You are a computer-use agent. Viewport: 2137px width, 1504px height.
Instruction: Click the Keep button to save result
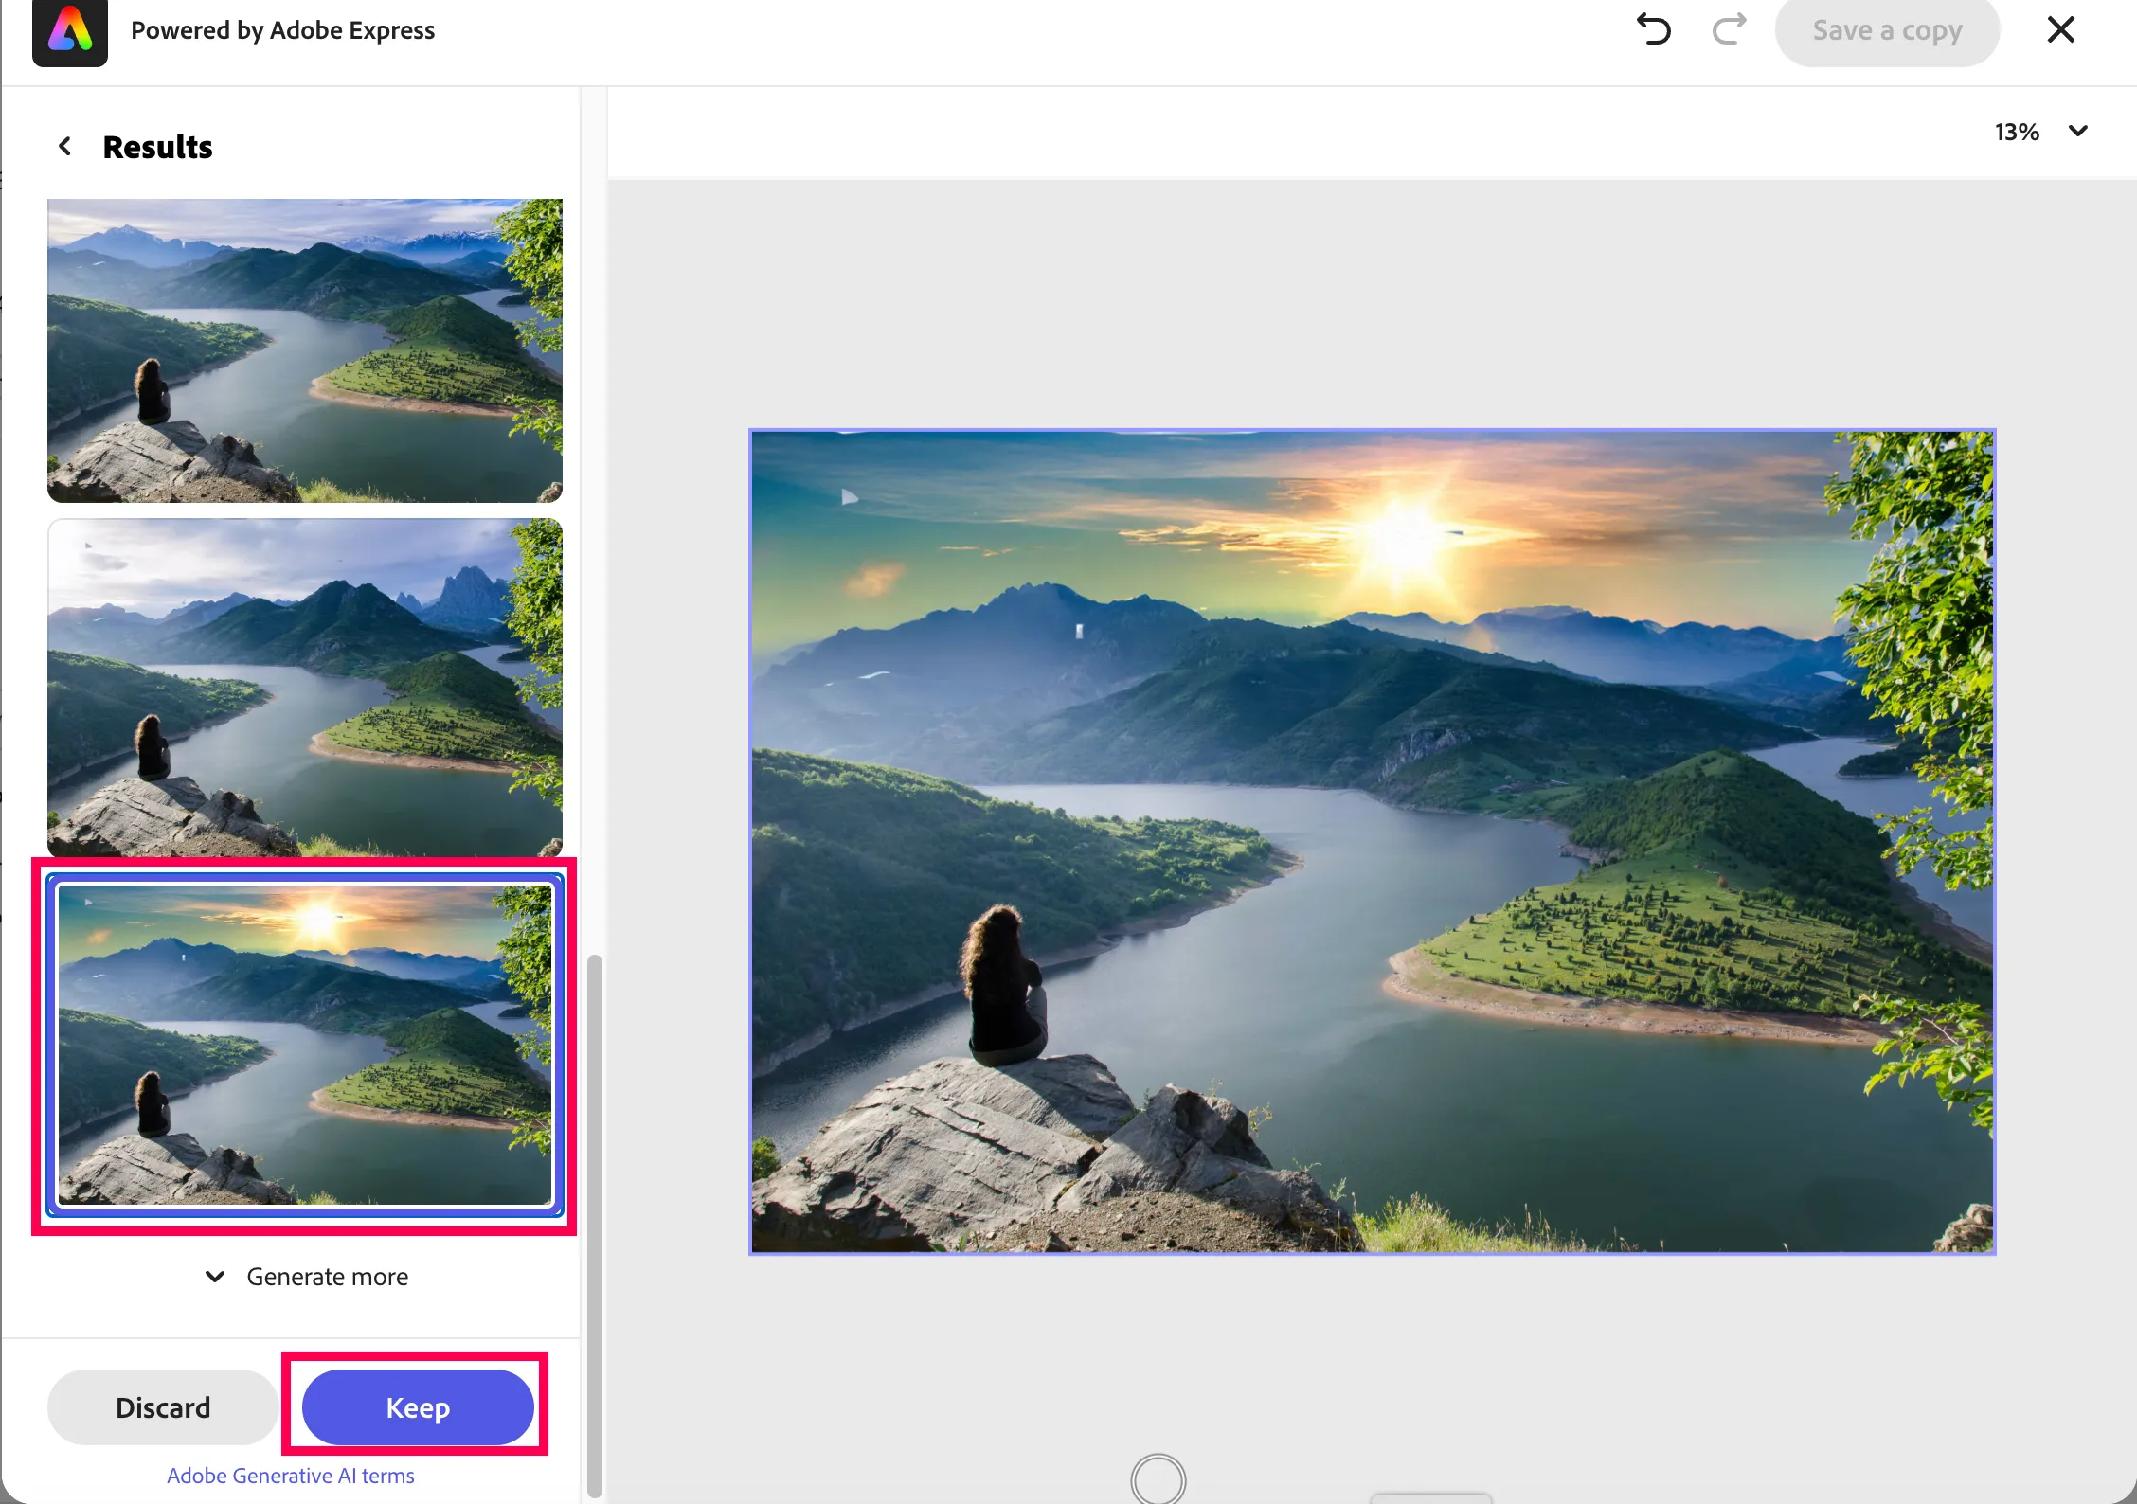[x=417, y=1406]
